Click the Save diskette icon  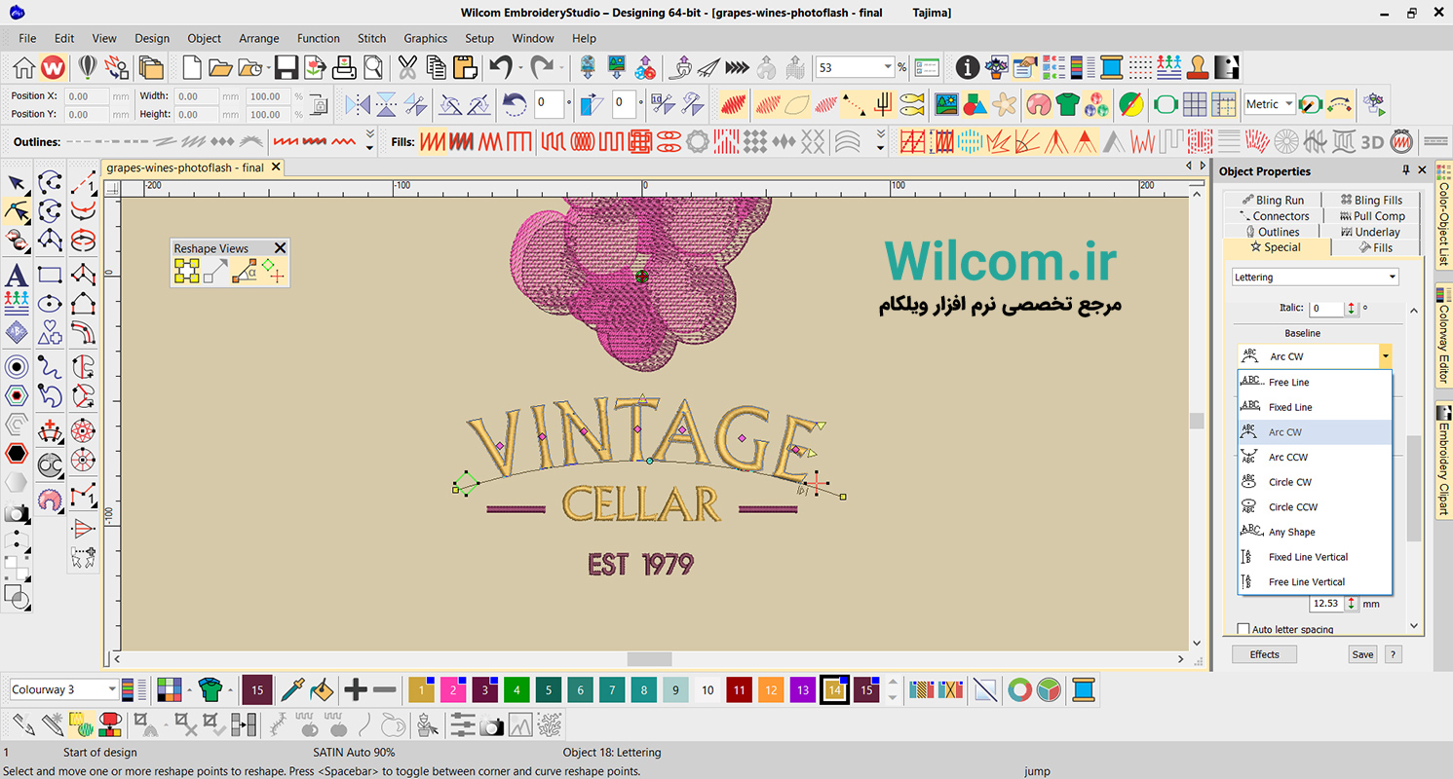point(286,67)
